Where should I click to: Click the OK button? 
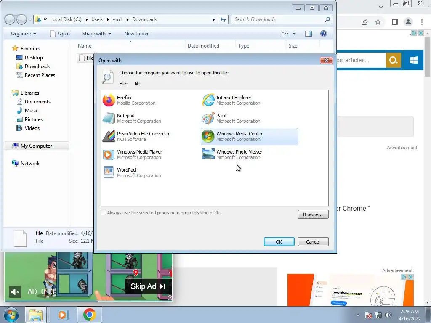[x=279, y=242]
